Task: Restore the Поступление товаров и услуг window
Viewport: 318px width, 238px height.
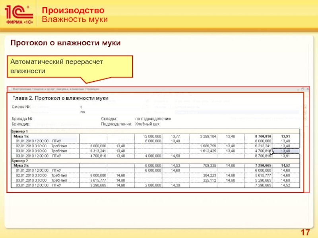Action: (303, 89)
